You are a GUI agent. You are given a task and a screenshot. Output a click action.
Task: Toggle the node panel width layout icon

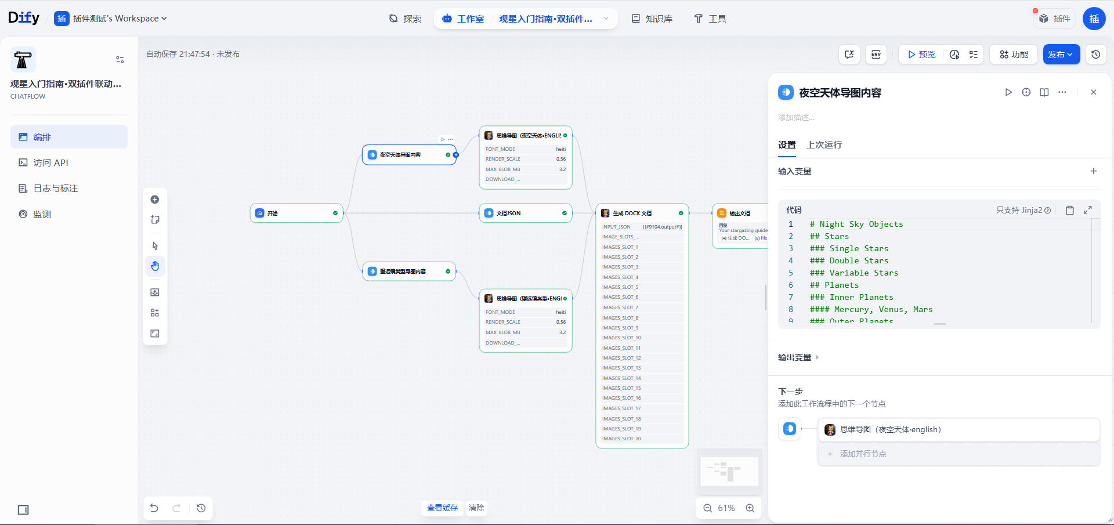pyautogui.click(x=1044, y=92)
